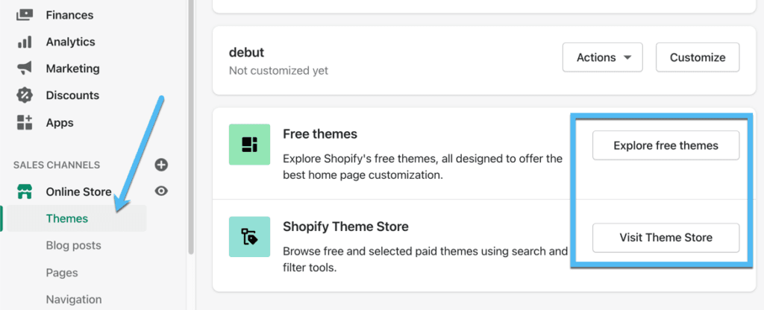The height and width of the screenshot is (310, 764).
Task: Click the Discounts badge icon
Action: 25,95
